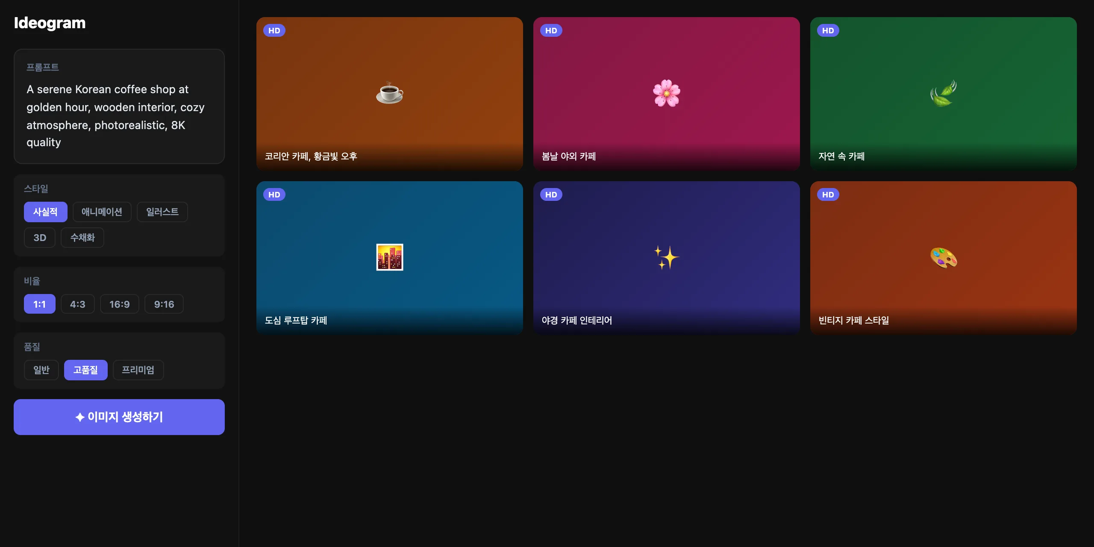The height and width of the screenshot is (547, 1094).
Task: Click the 비율 section label
Action: click(32, 281)
